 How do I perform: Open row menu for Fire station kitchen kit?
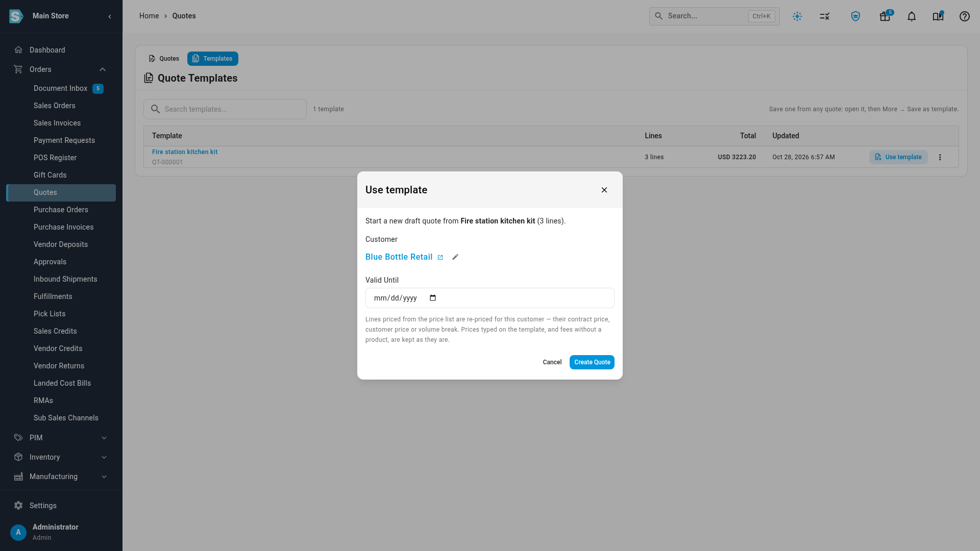(x=940, y=157)
